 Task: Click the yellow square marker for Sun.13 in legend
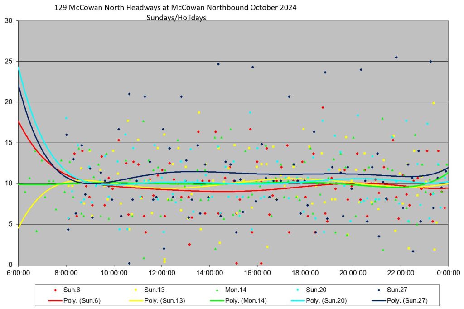[x=135, y=290]
